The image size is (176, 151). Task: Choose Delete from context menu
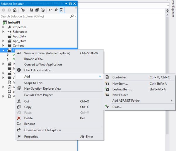pos(59,118)
